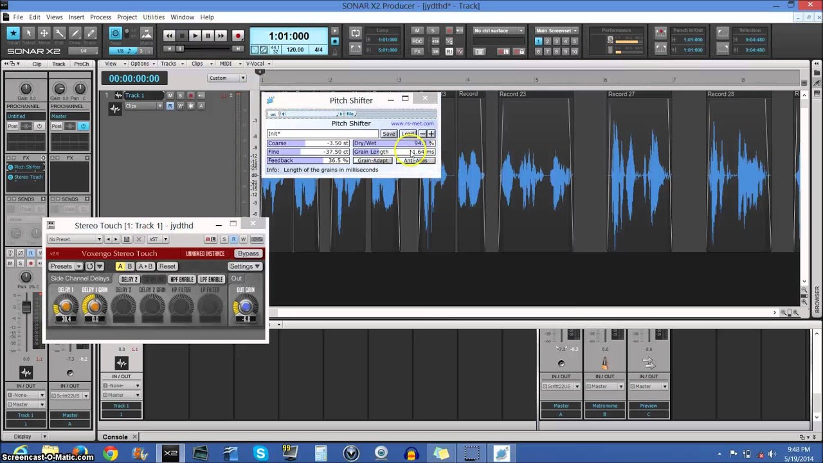Select the Smart tool star icon

(13, 33)
